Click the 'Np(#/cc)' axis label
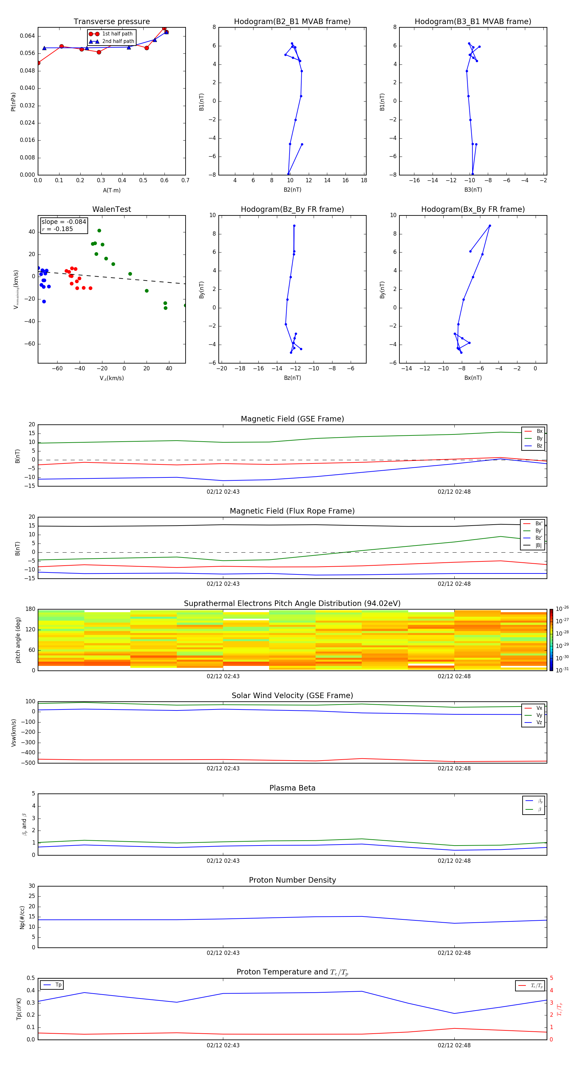This screenshot has height=1074, width=585. click(22, 917)
